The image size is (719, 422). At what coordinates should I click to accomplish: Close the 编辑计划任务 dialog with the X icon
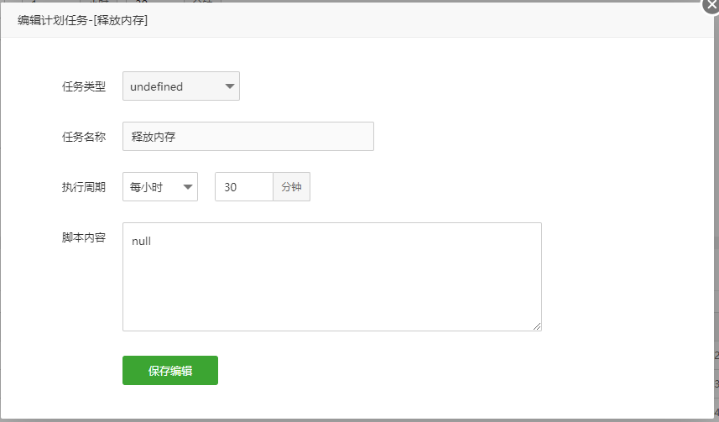point(711,4)
